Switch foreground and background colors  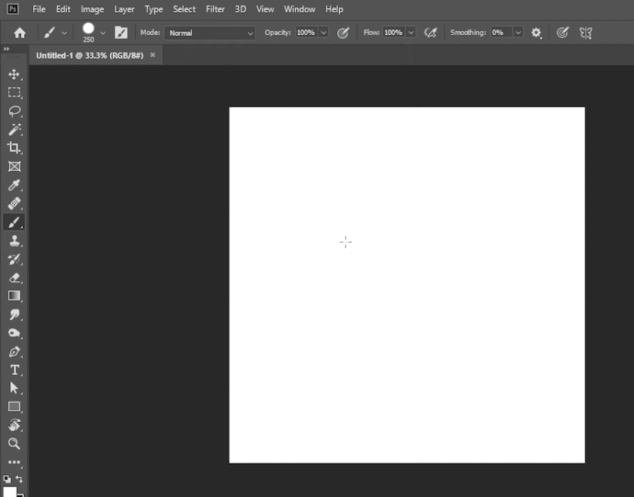click(x=19, y=479)
